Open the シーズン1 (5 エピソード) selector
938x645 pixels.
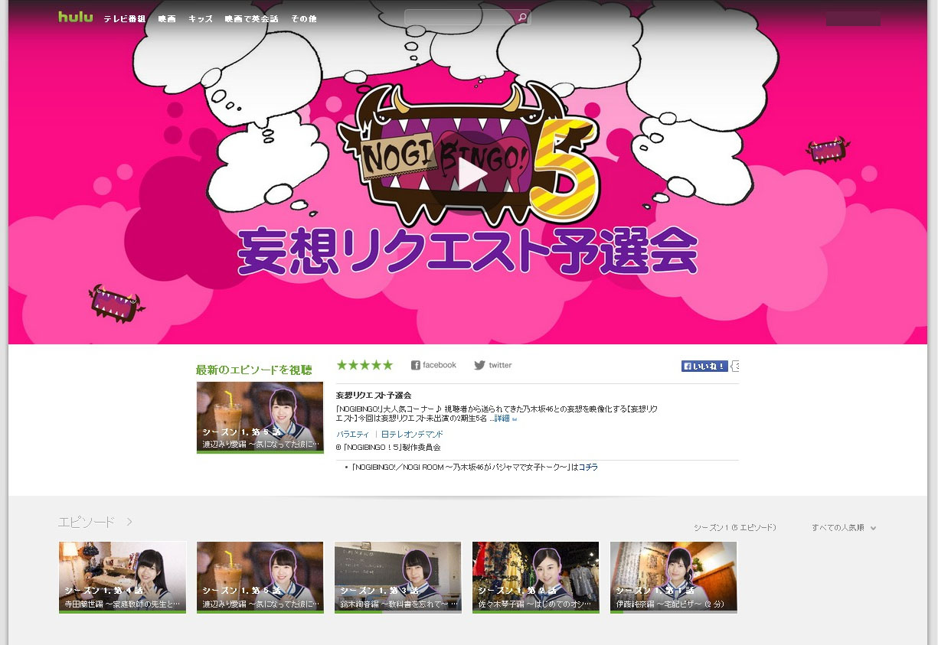[734, 528]
